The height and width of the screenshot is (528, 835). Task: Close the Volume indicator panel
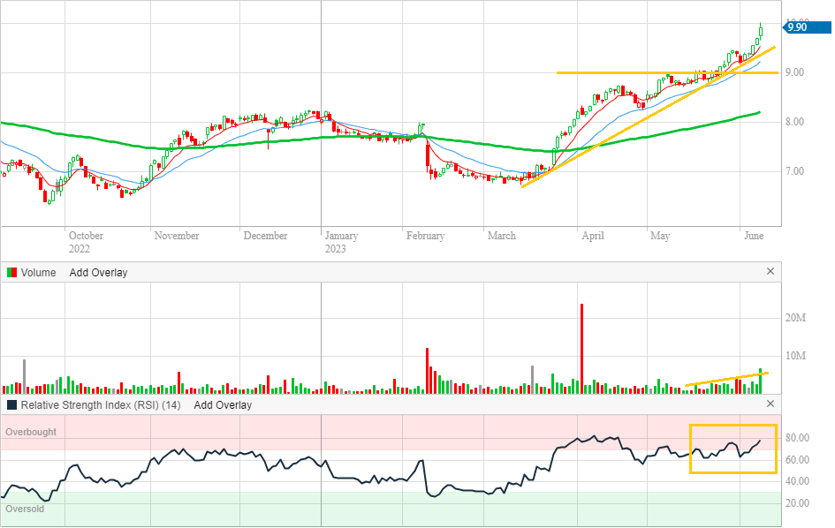pyautogui.click(x=770, y=272)
